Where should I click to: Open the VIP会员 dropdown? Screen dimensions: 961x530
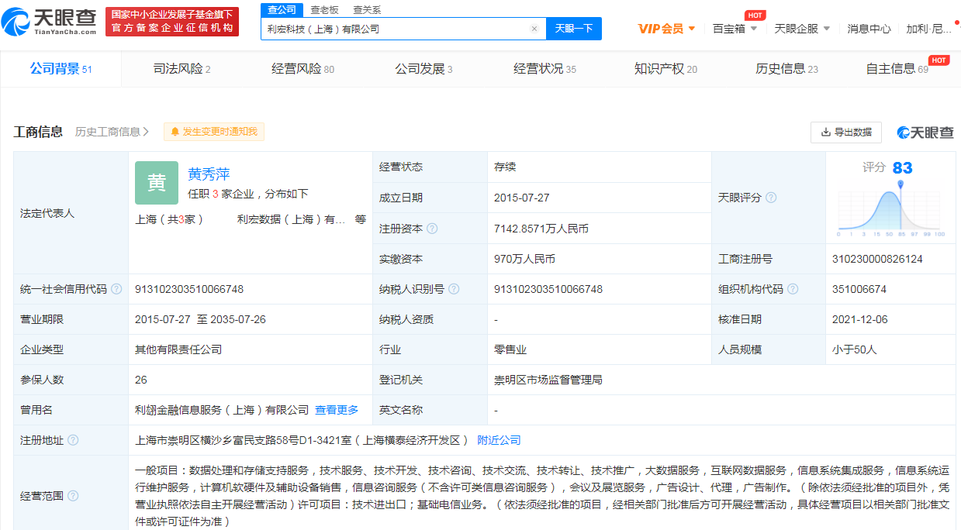point(666,29)
